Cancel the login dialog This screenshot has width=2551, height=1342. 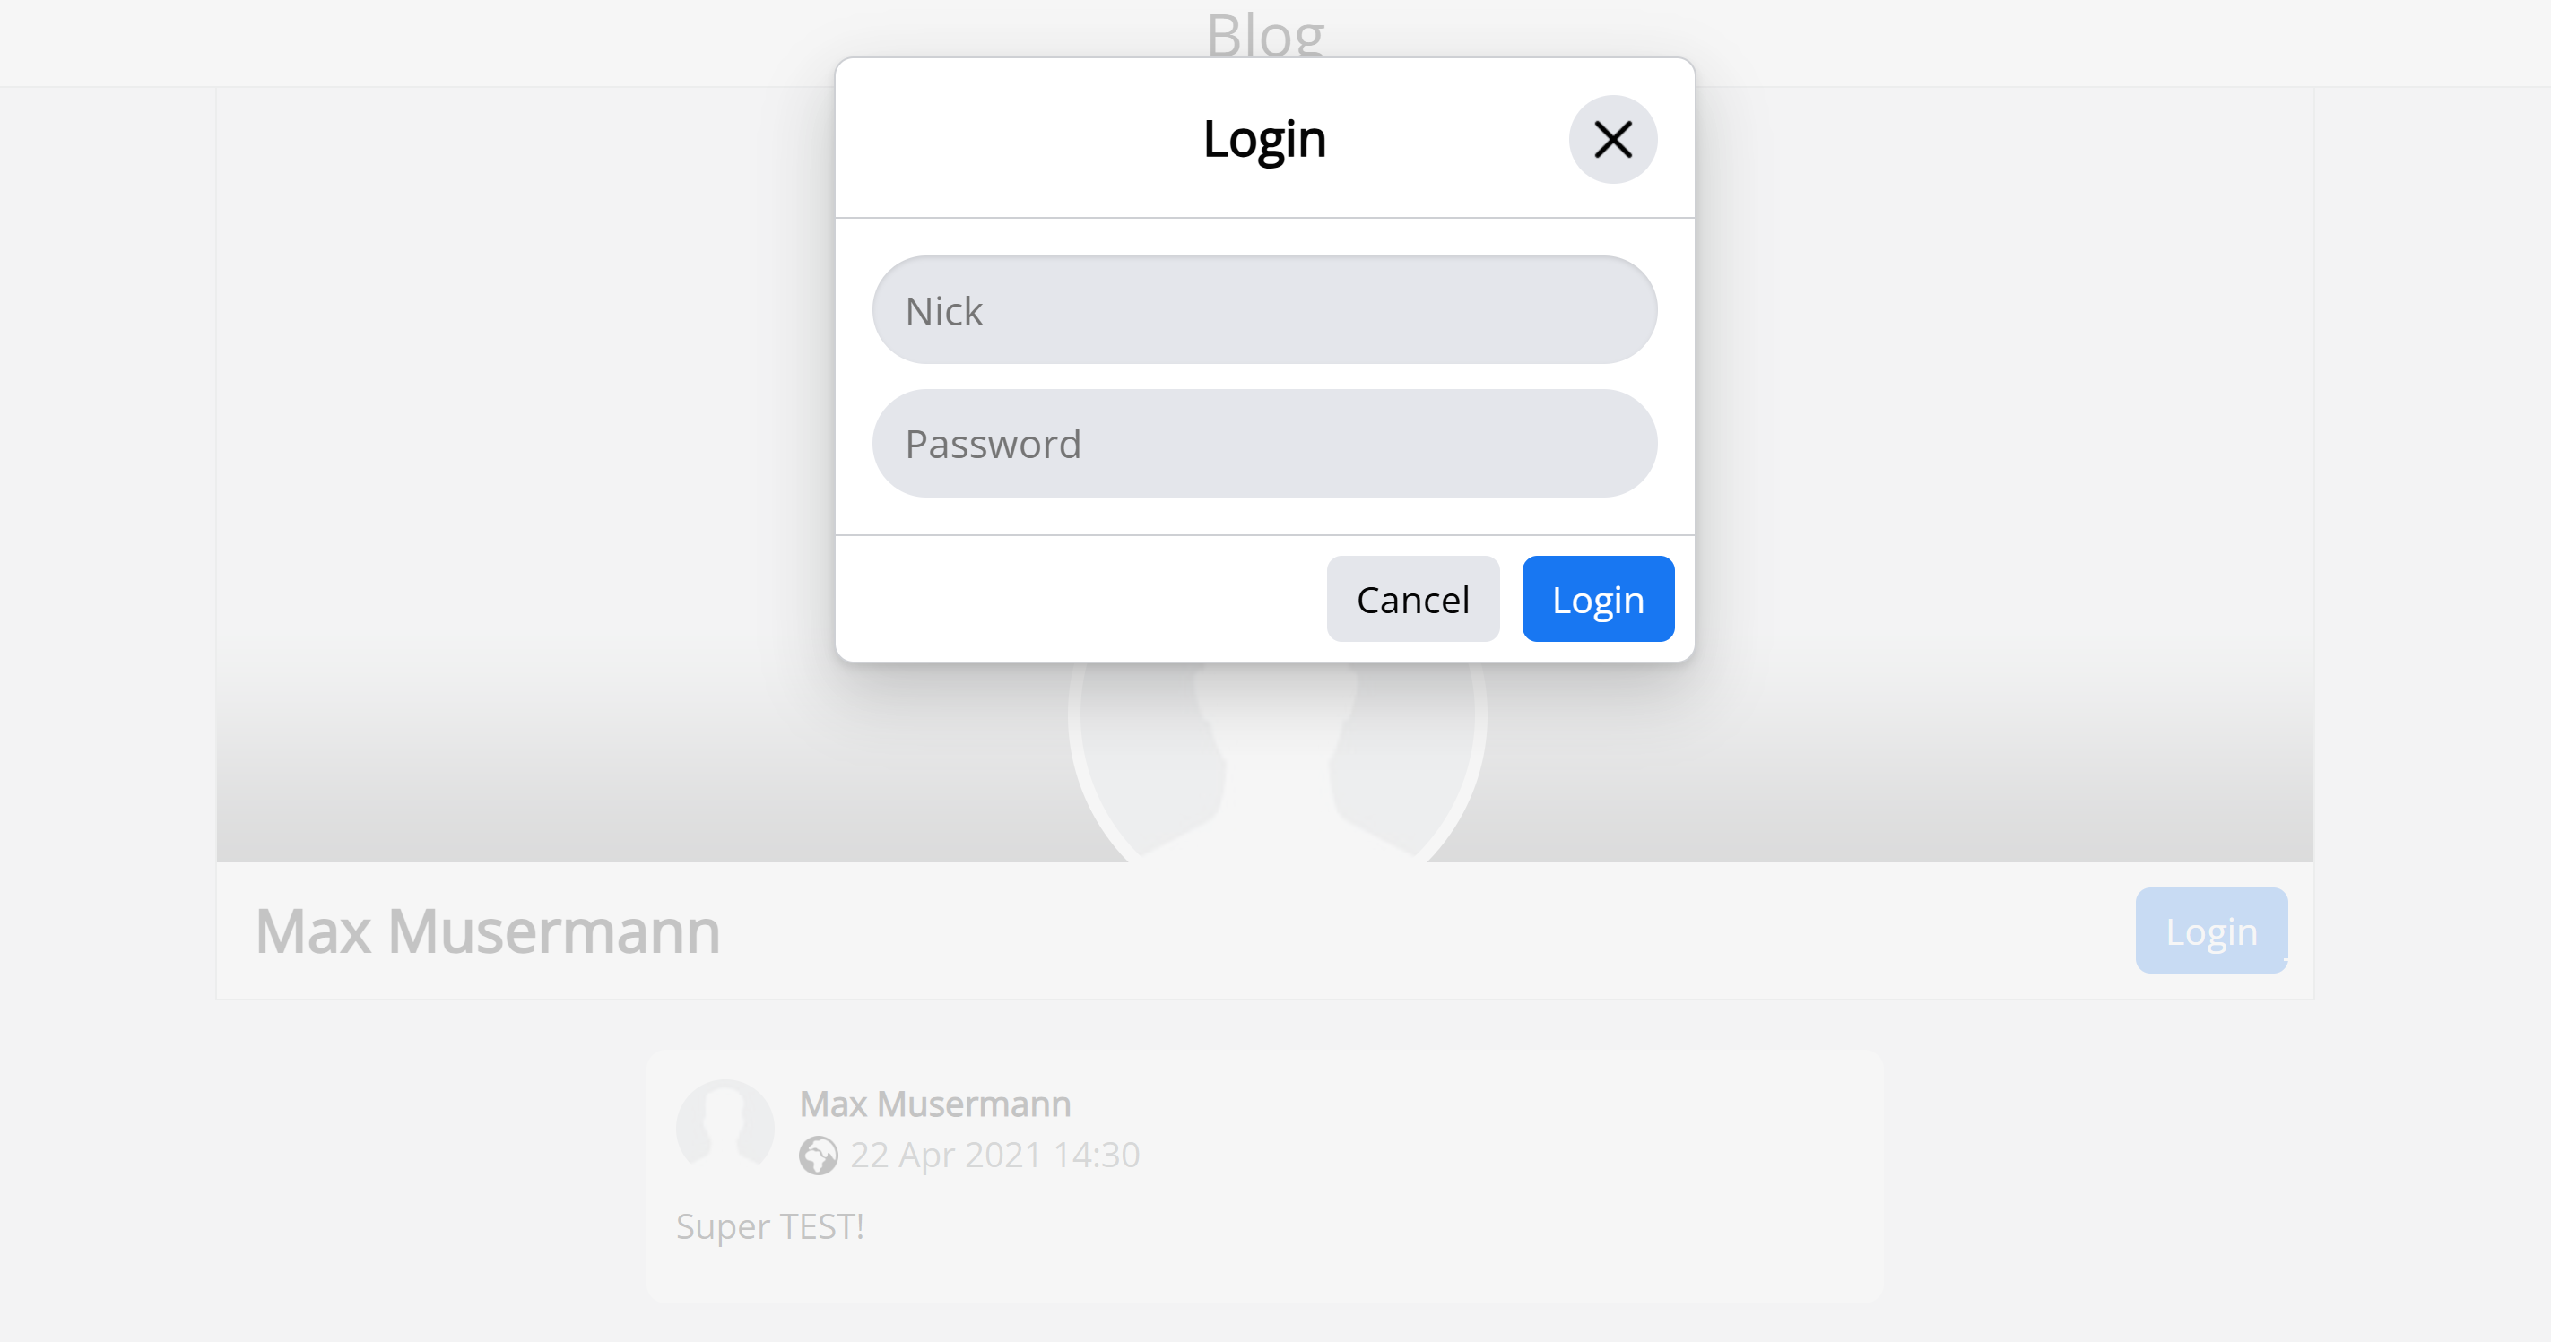click(1412, 599)
